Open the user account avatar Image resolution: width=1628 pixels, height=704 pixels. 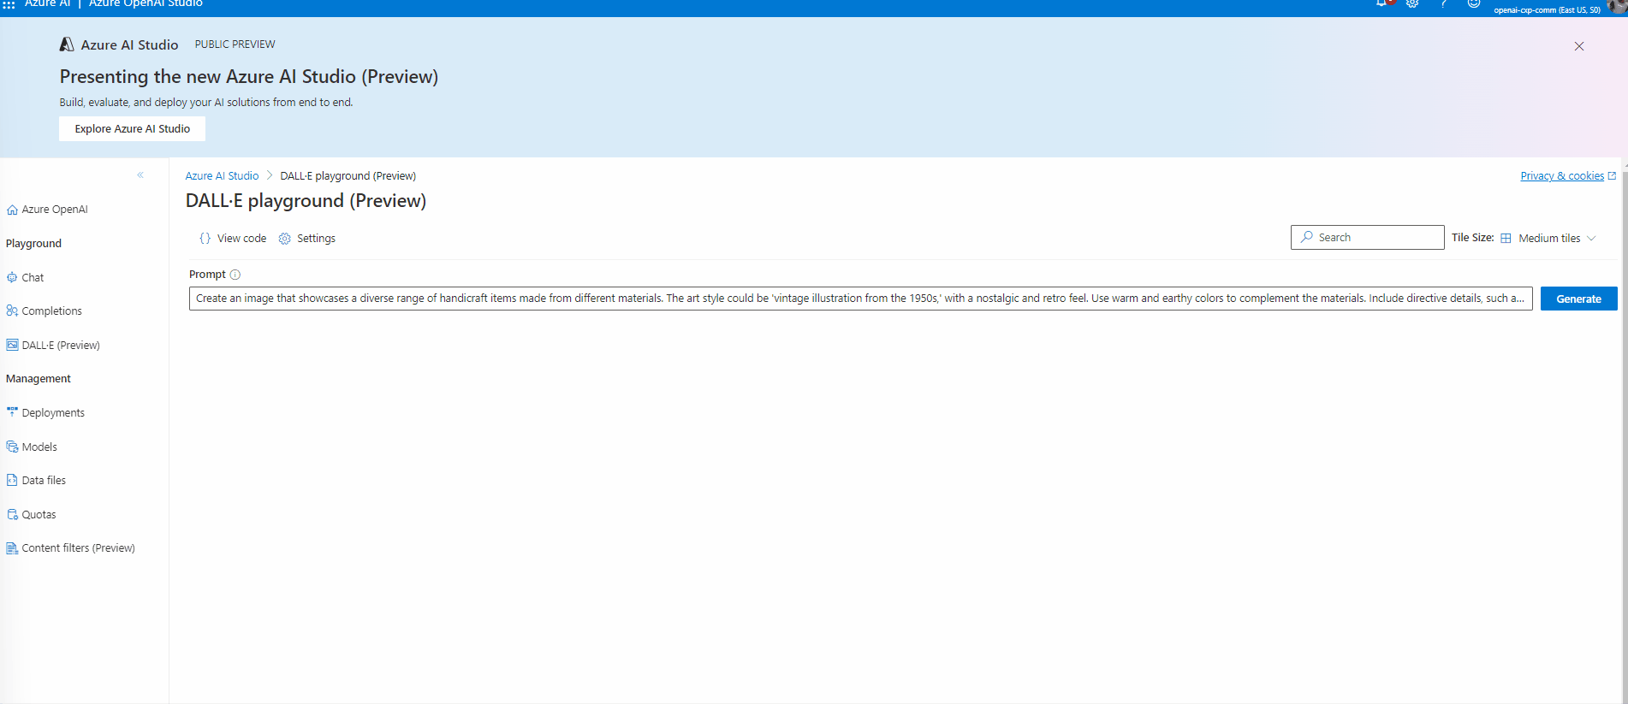coord(1617,5)
